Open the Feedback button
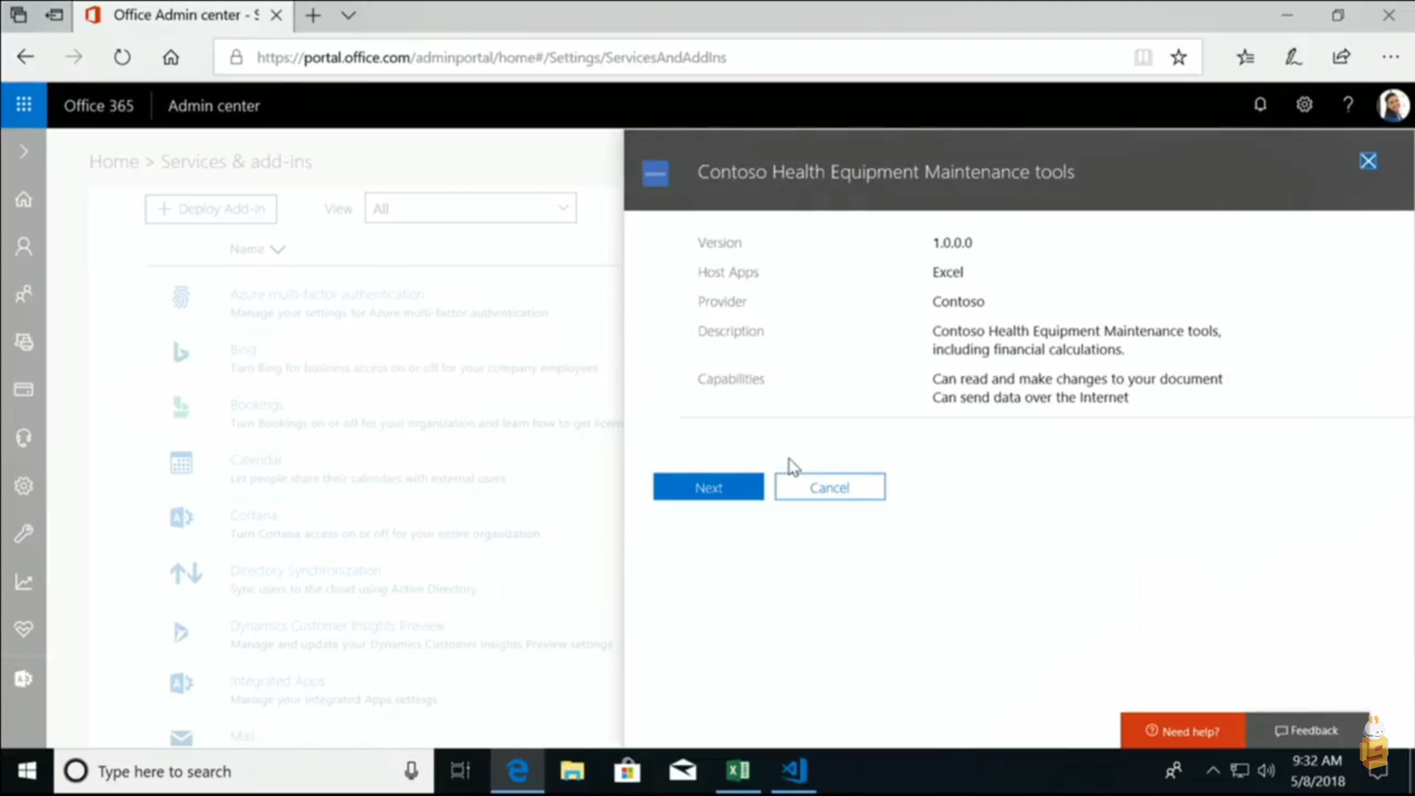The width and height of the screenshot is (1415, 796). [x=1307, y=731]
